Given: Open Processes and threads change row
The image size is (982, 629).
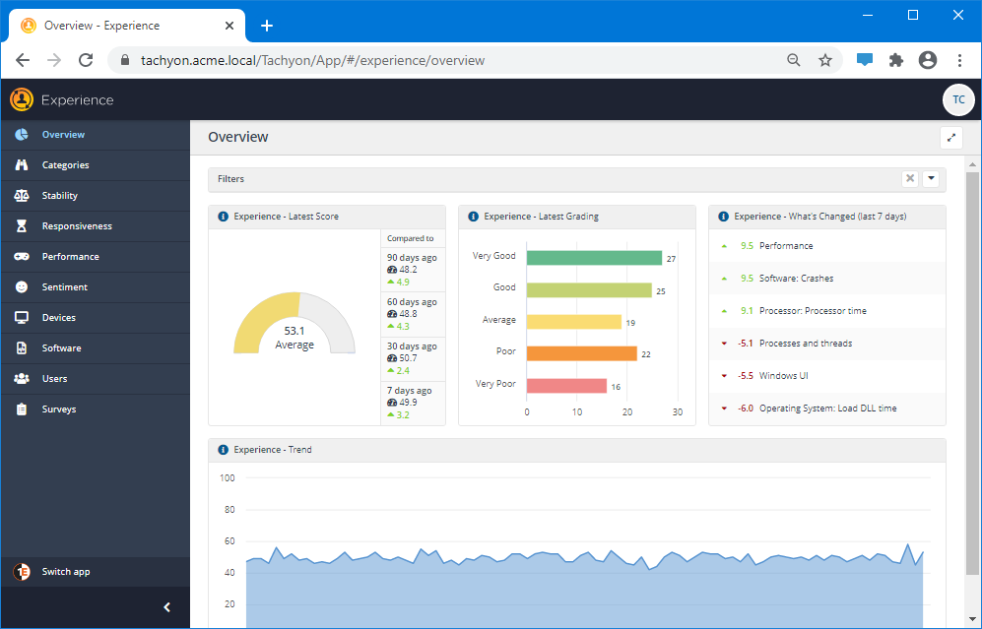Looking at the screenshot, I should pos(826,344).
